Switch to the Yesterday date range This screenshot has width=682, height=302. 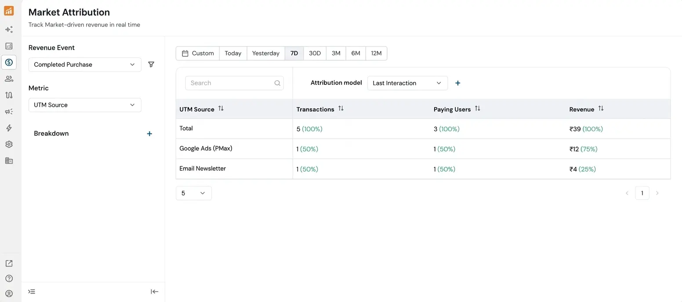coord(265,53)
